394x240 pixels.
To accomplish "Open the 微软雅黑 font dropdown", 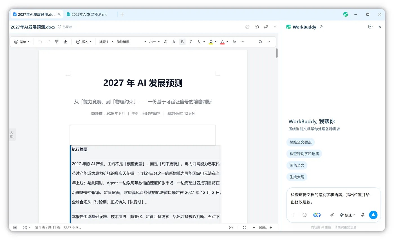I will [131, 42].
